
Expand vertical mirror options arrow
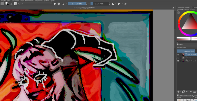click(x=122, y=4)
